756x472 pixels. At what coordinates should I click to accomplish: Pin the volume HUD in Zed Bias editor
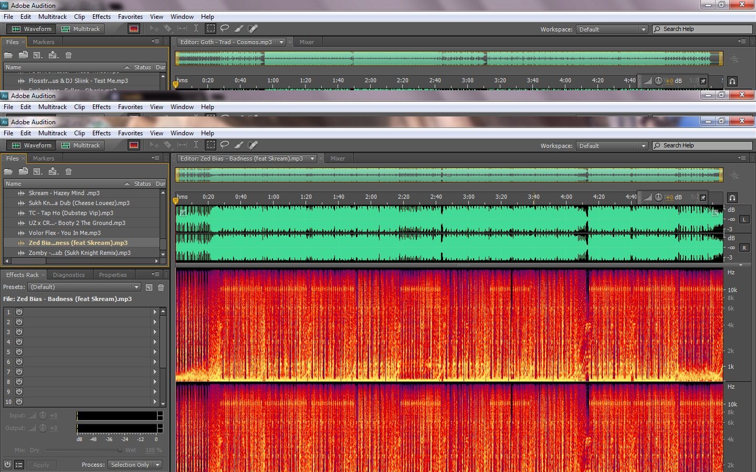[703, 198]
